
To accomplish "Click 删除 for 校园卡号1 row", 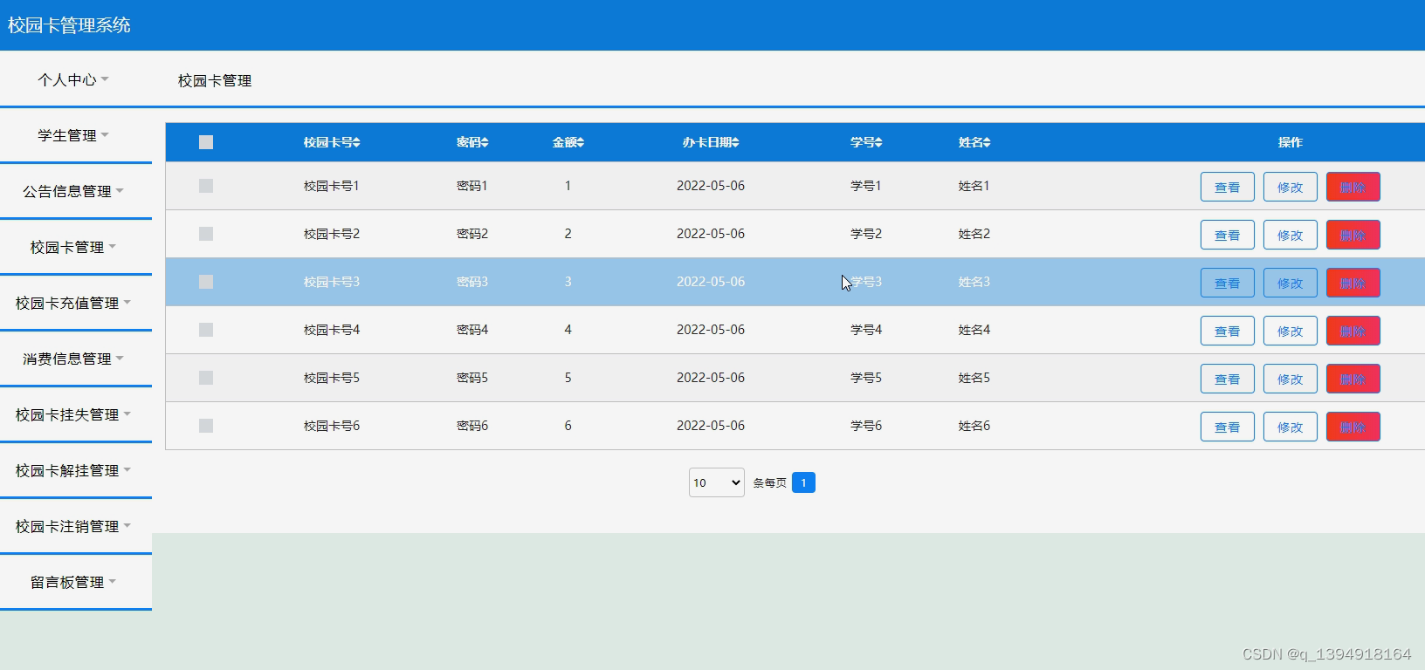I will pyautogui.click(x=1353, y=187).
